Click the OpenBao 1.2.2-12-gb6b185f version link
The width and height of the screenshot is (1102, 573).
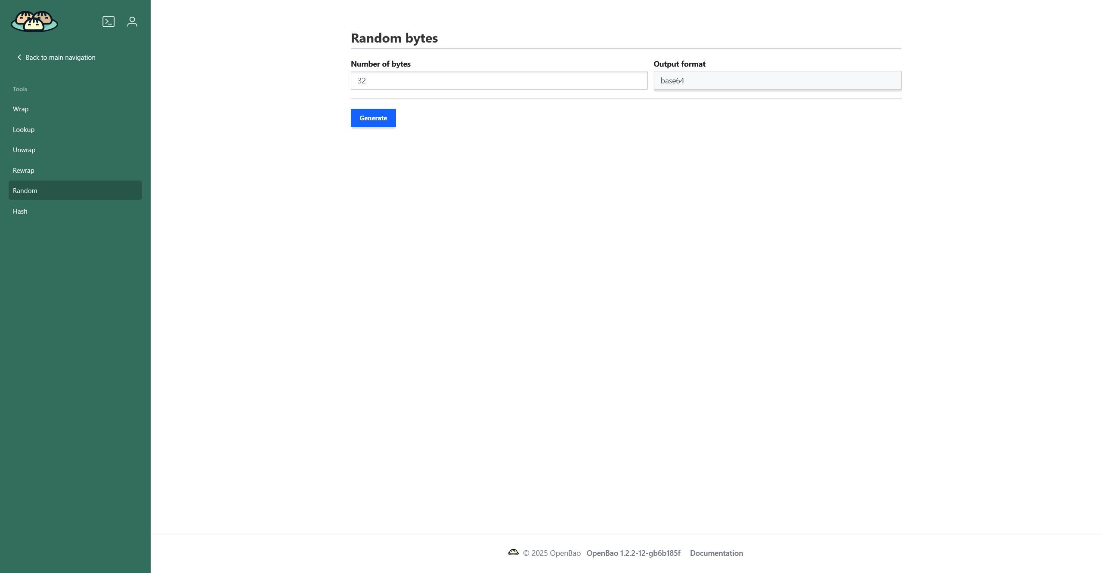click(x=633, y=553)
